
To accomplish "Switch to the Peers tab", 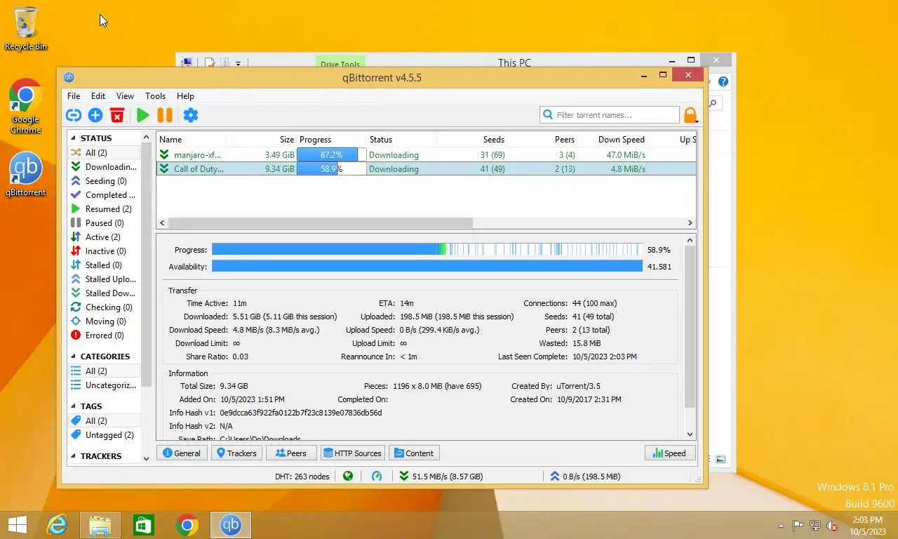I will coord(291,453).
